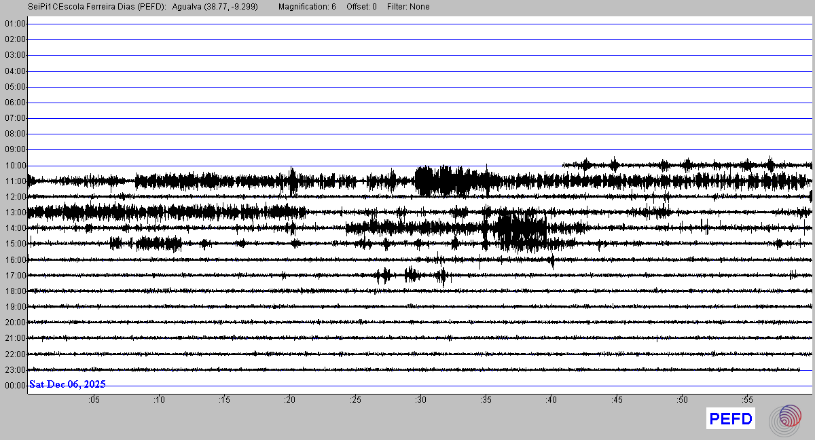This screenshot has height=440, width=815.
Task: Pick the 23:00 hour row label
Action: pos(15,370)
